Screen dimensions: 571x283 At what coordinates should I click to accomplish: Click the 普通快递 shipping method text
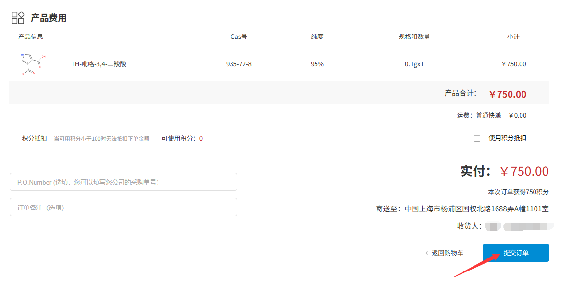coord(488,115)
